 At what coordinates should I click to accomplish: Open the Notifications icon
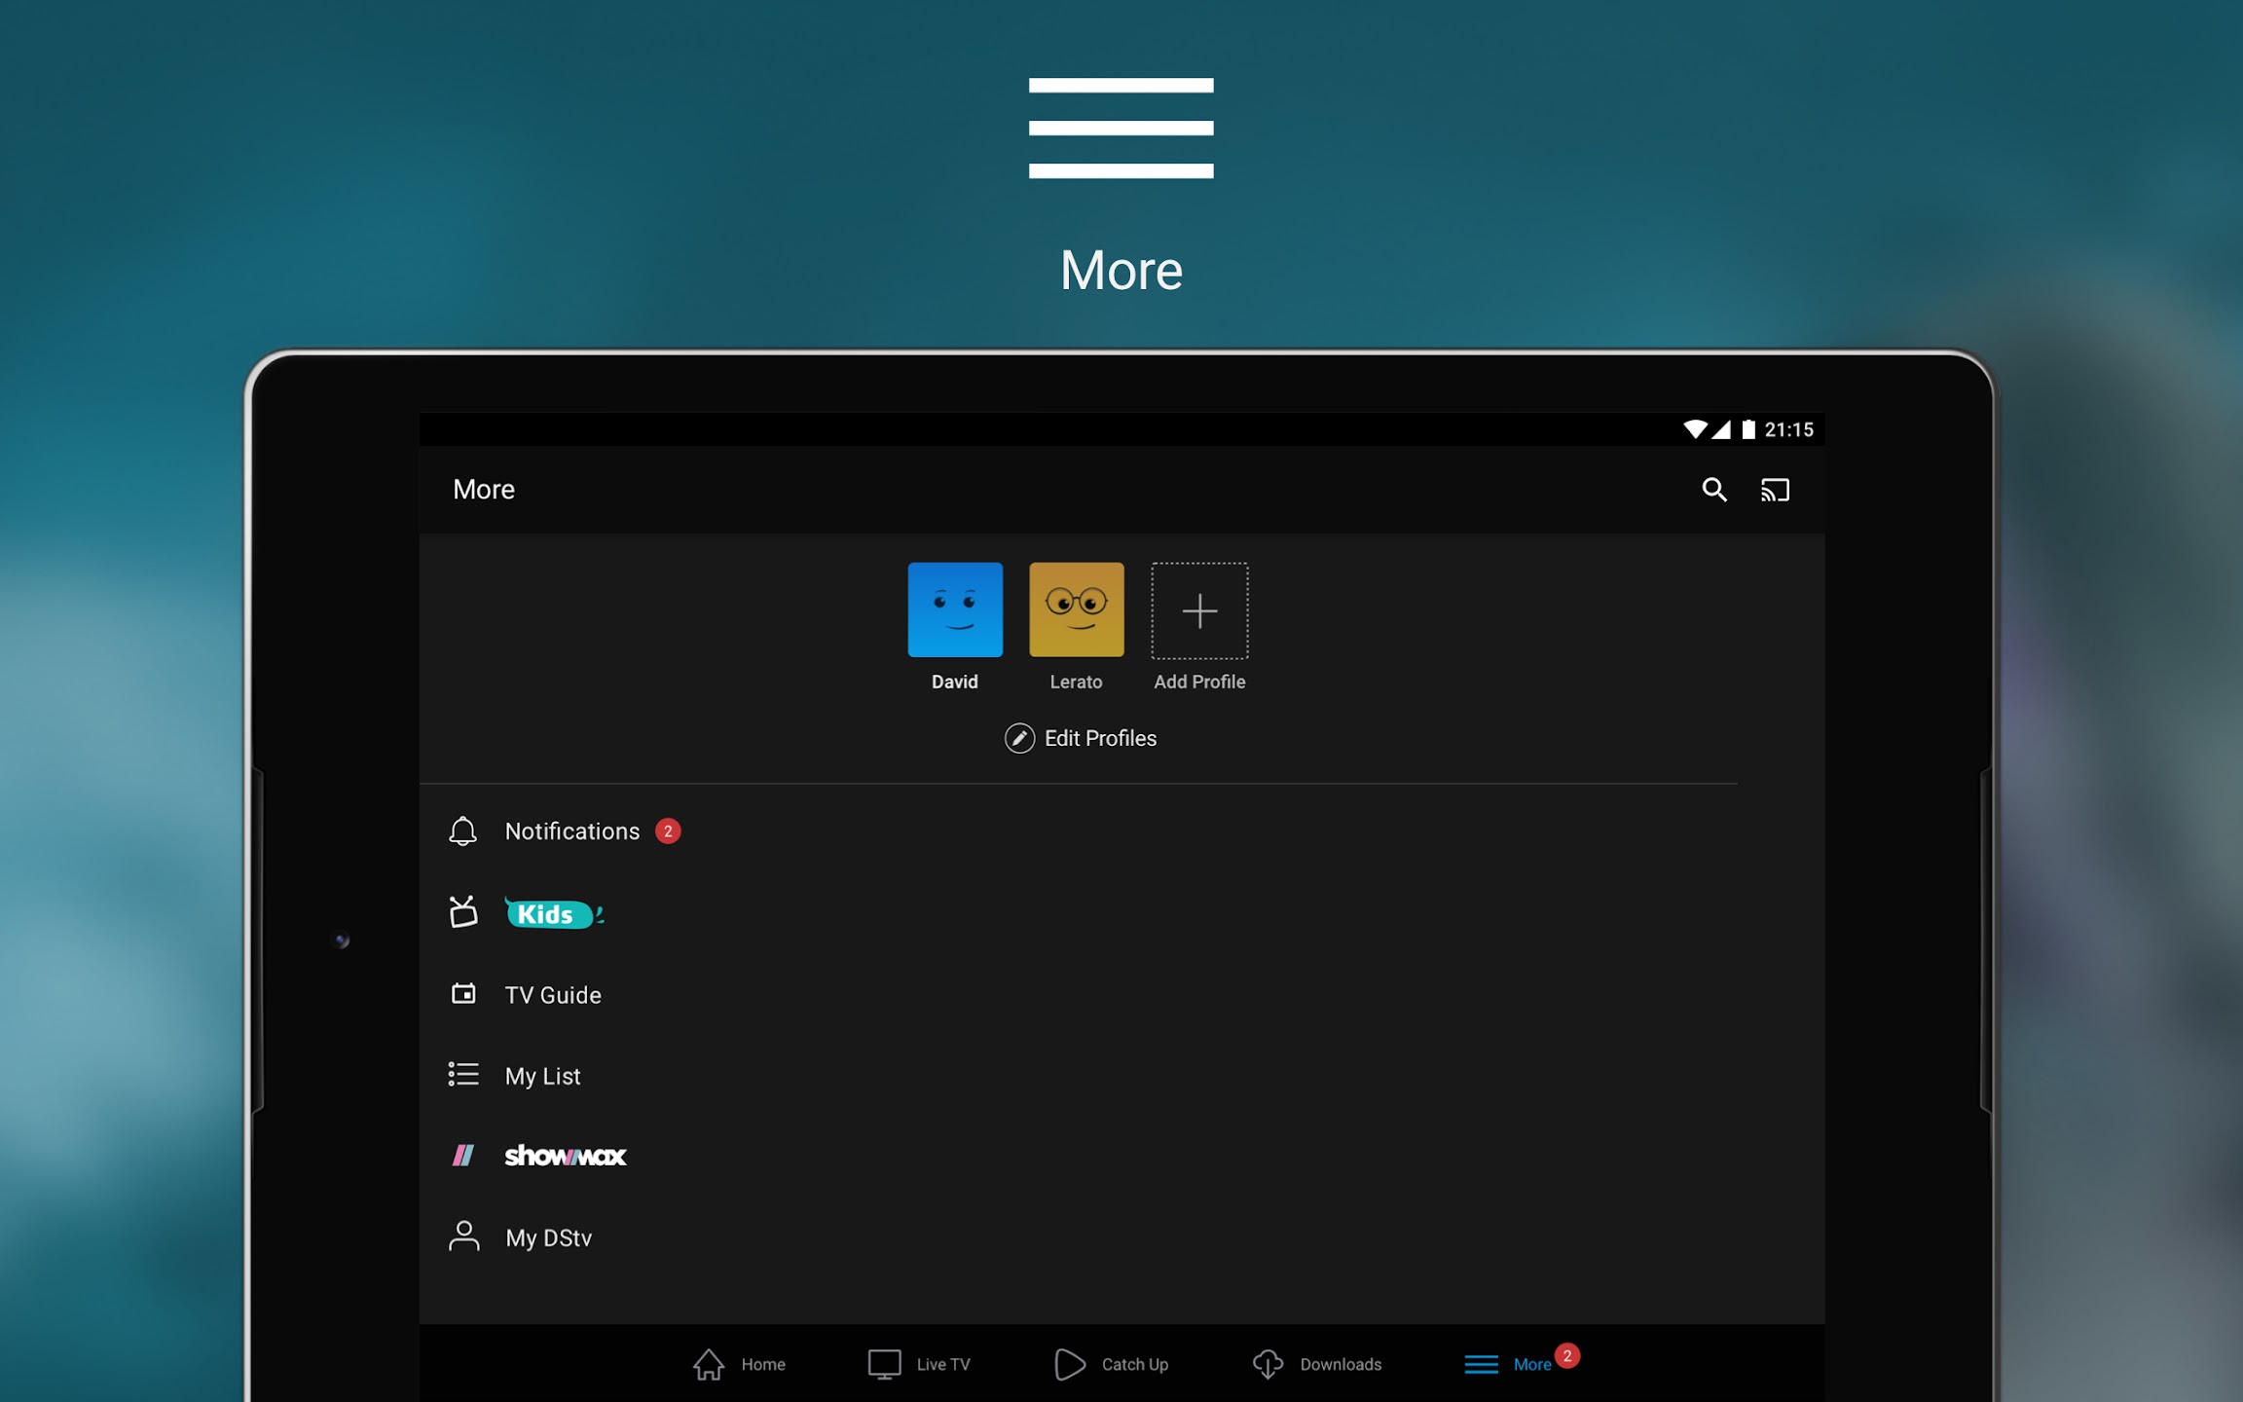coord(463,829)
